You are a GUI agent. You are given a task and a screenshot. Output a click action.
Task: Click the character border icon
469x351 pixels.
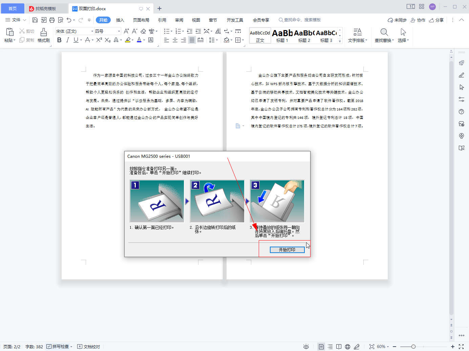(151, 40)
